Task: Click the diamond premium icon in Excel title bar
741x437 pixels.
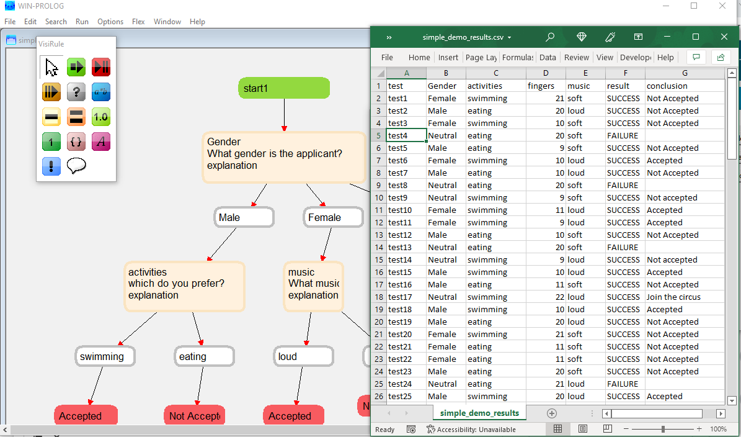Action: click(582, 37)
